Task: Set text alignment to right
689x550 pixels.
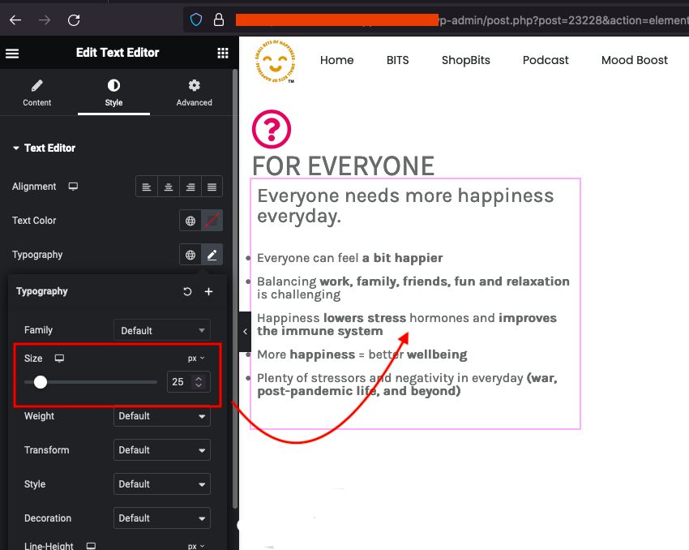Action: point(190,187)
